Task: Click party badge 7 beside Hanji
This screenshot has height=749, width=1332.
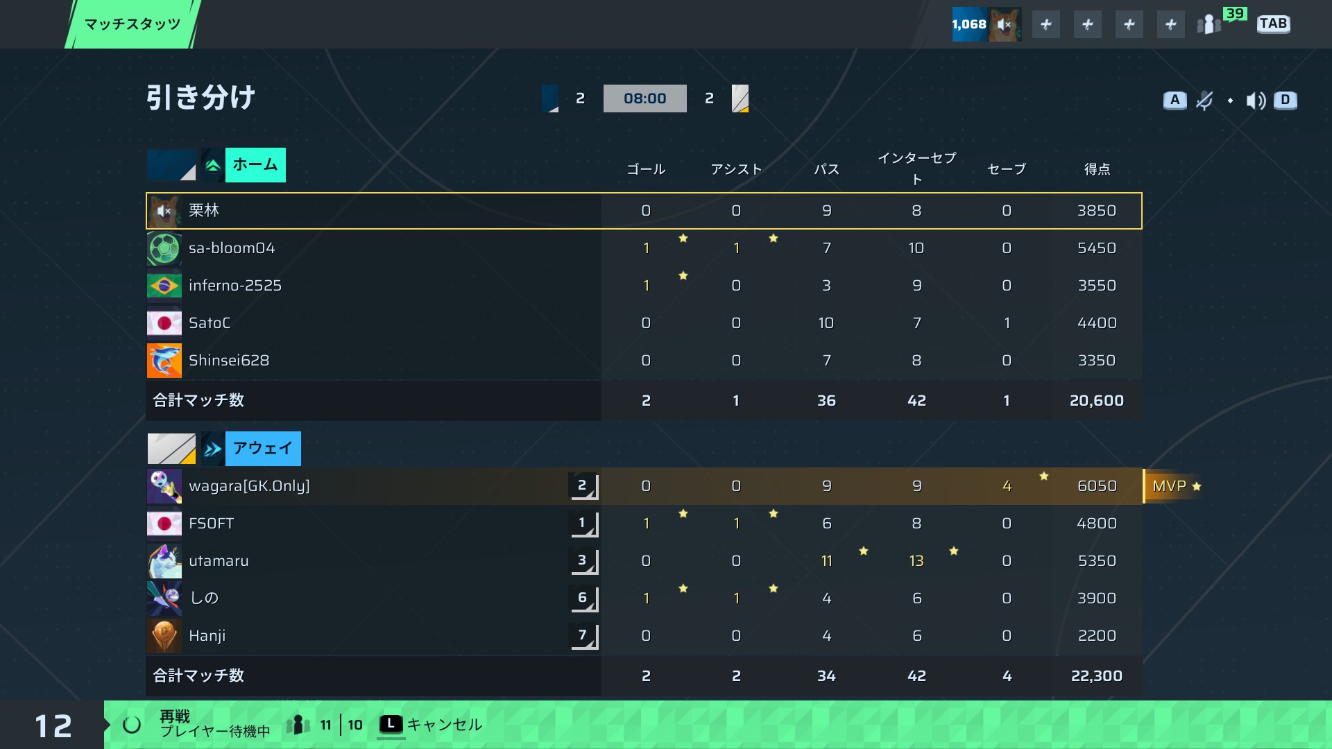Action: 583,636
